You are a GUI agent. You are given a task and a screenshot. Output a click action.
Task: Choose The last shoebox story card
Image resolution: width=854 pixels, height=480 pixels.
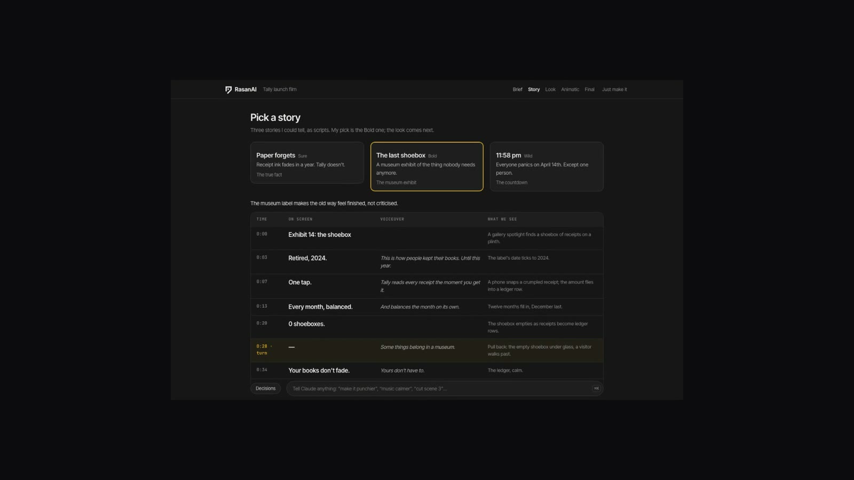tap(427, 166)
